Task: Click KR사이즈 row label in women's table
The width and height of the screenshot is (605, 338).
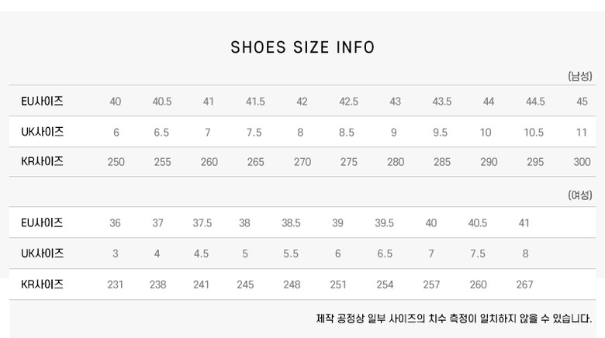Action: pyautogui.click(x=42, y=285)
